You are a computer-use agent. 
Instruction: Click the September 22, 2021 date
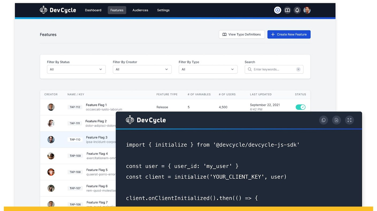click(x=265, y=105)
